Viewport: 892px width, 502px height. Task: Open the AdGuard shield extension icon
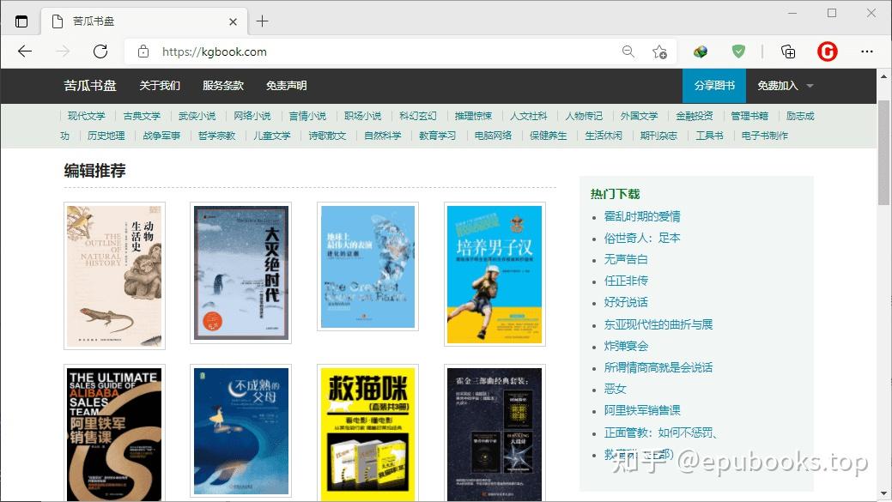coord(738,51)
